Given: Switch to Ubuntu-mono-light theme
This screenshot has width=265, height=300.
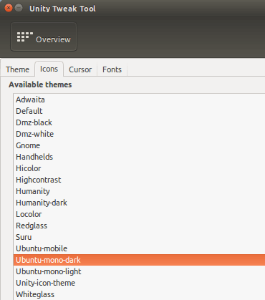Looking at the screenshot, I should click(x=139, y=271).
